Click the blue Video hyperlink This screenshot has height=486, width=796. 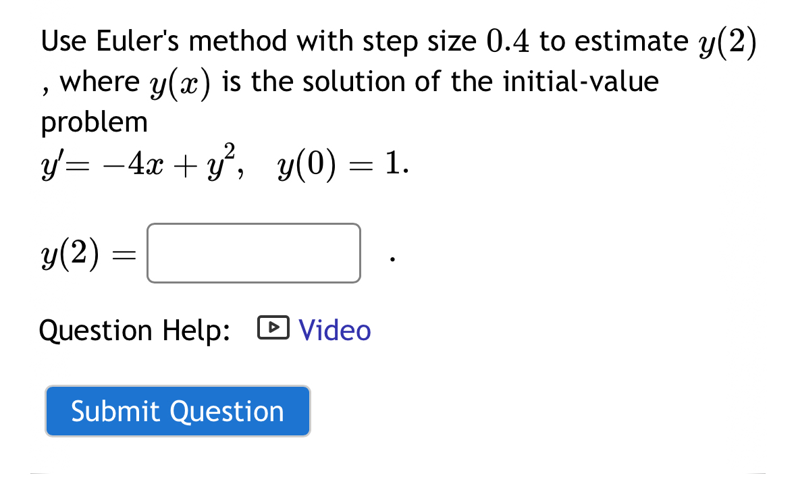pyautogui.click(x=334, y=330)
